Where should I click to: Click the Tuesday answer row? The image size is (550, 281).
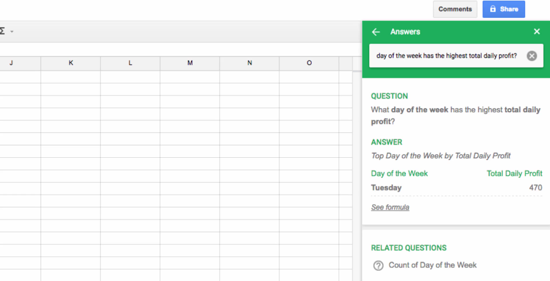click(x=386, y=188)
